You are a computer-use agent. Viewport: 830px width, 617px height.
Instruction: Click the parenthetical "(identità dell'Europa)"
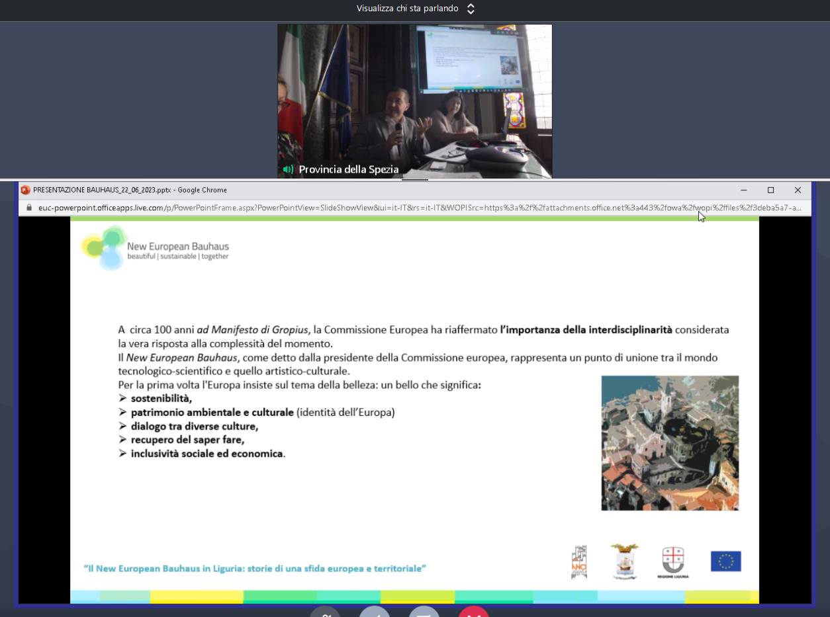coord(346,412)
